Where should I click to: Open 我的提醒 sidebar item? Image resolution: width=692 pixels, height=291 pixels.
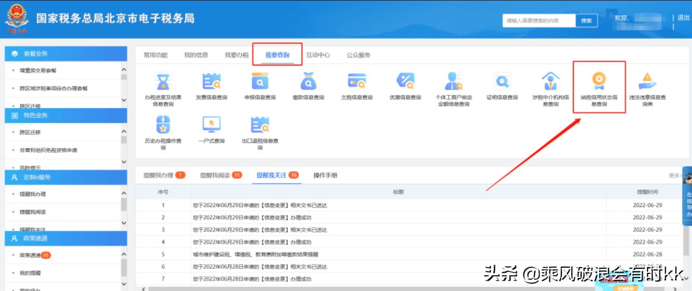(30, 273)
